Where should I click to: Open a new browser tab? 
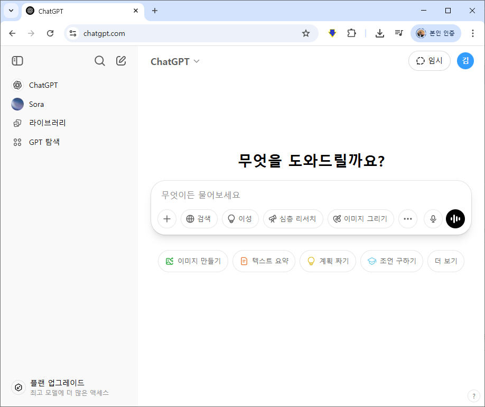click(155, 11)
